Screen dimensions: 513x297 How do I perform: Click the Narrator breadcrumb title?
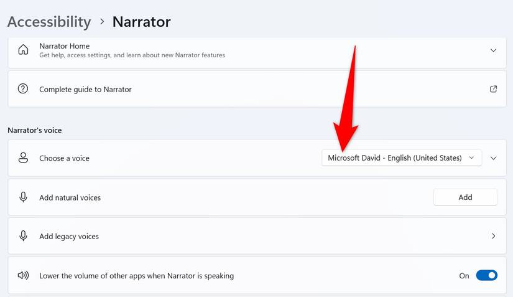141,22
